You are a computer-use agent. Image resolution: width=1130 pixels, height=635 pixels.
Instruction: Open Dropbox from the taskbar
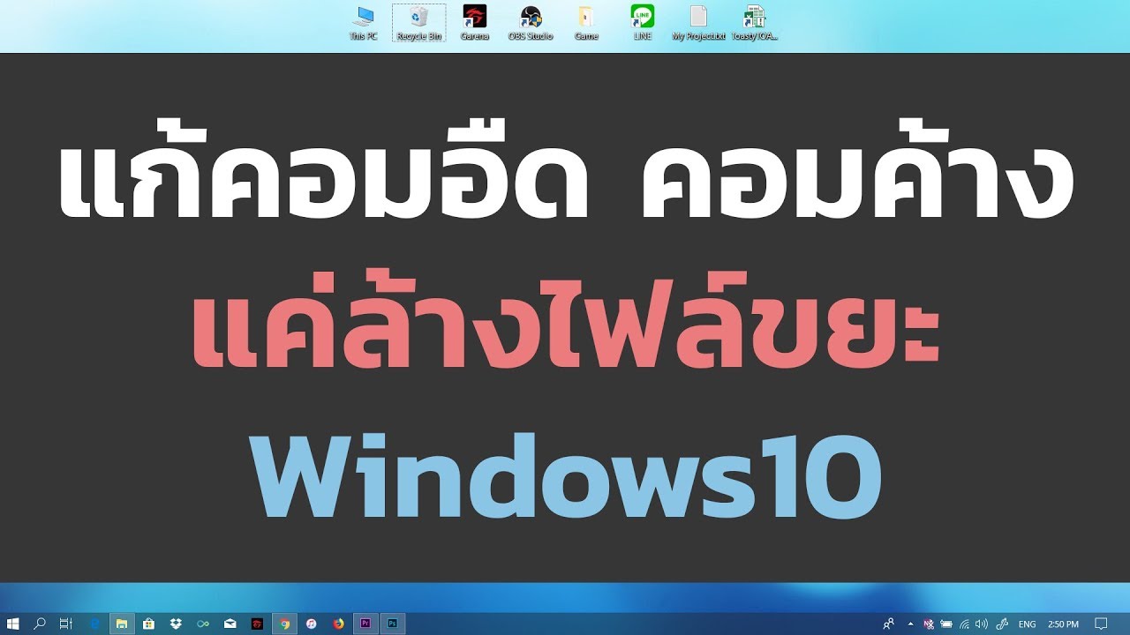coord(176,624)
